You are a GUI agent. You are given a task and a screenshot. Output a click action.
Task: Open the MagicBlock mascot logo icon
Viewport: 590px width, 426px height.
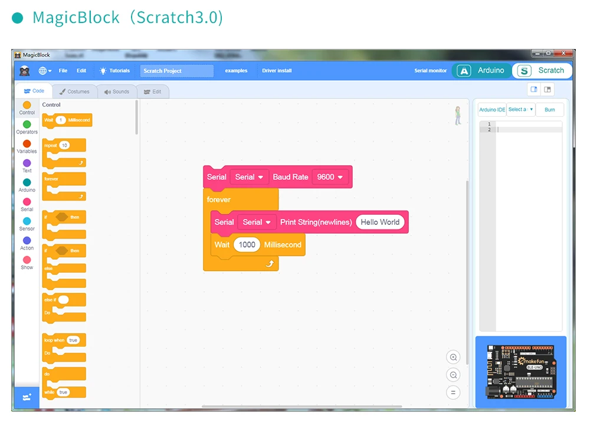point(24,71)
